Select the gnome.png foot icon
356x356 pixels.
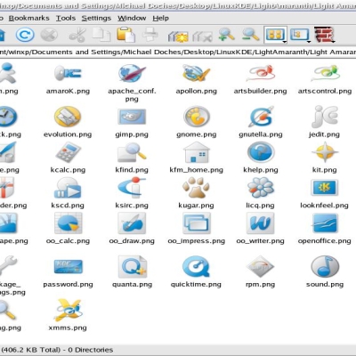click(196, 117)
